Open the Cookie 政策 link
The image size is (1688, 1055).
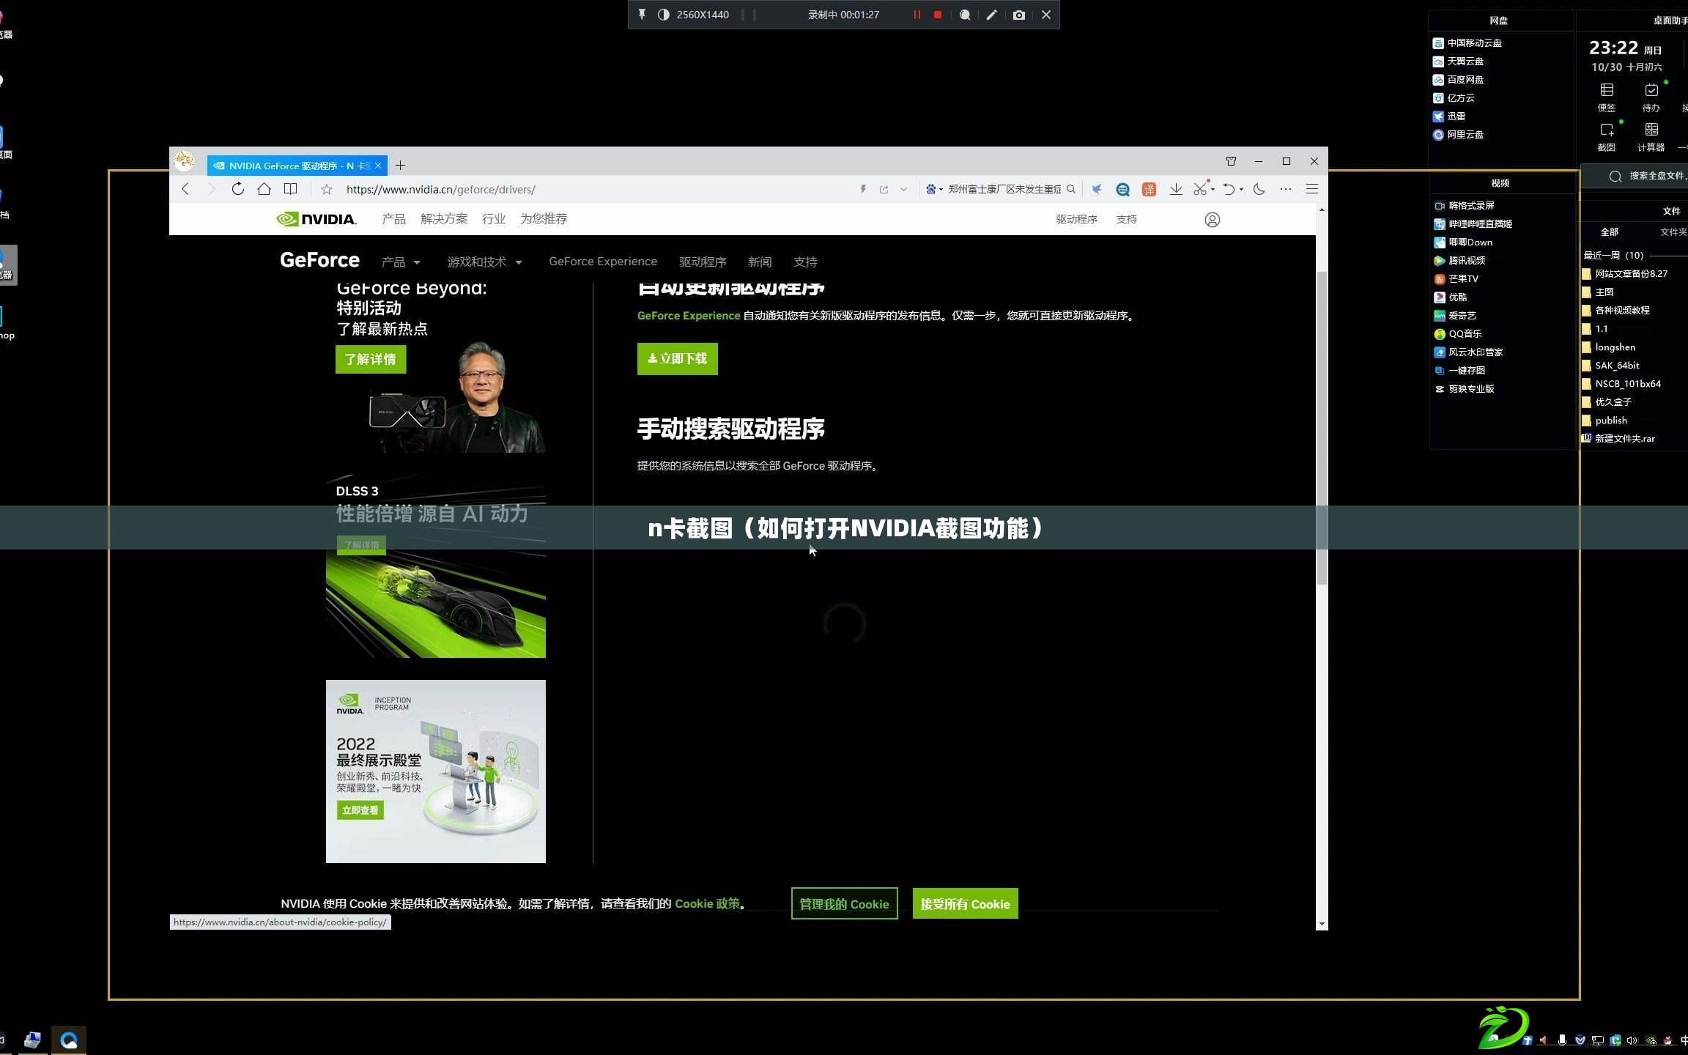pyautogui.click(x=707, y=904)
